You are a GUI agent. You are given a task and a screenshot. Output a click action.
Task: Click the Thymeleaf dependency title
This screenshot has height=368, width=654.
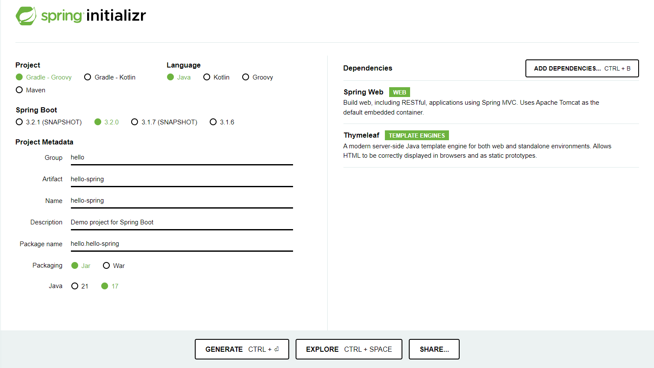click(361, 135)
